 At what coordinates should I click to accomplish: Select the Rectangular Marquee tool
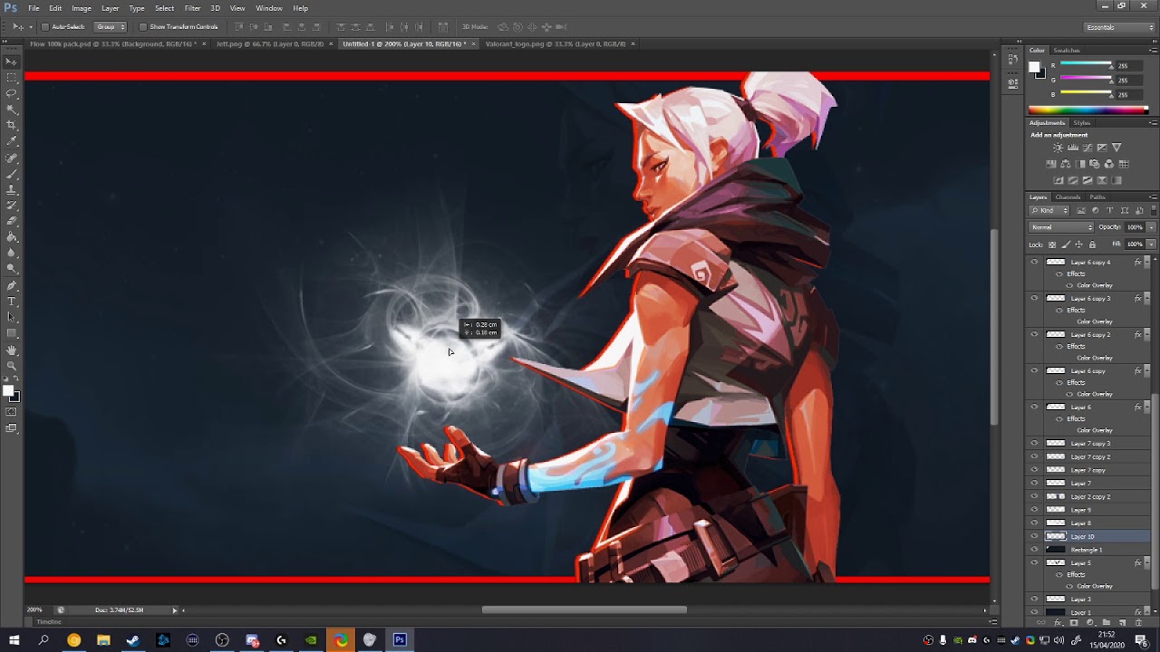(12, 76)
